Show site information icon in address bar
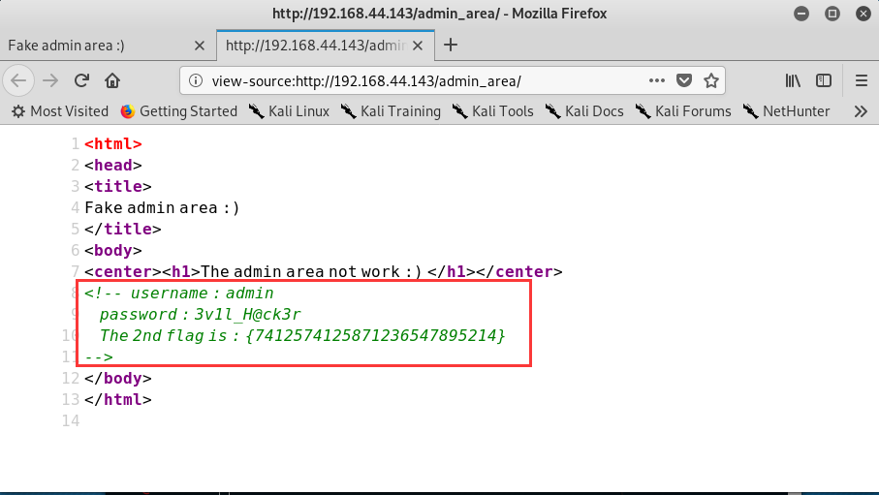This screenshot has height=495, width=879. coord(195,80)
